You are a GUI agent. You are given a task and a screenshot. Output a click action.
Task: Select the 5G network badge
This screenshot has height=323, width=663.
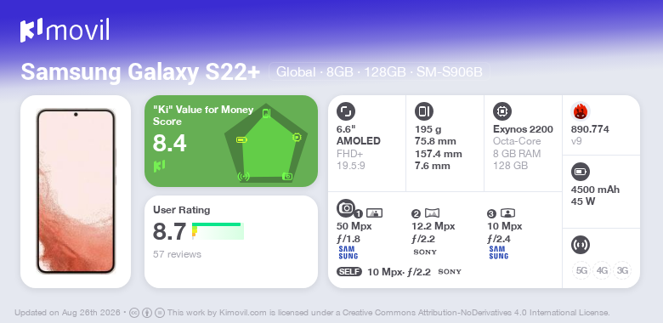(x=581, y=270)
